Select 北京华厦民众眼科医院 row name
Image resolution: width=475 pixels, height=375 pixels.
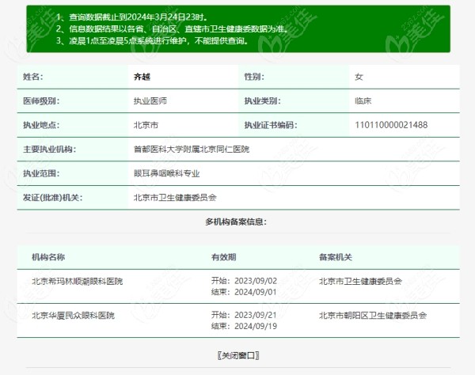pyautogui.click(x=74, y=316)
